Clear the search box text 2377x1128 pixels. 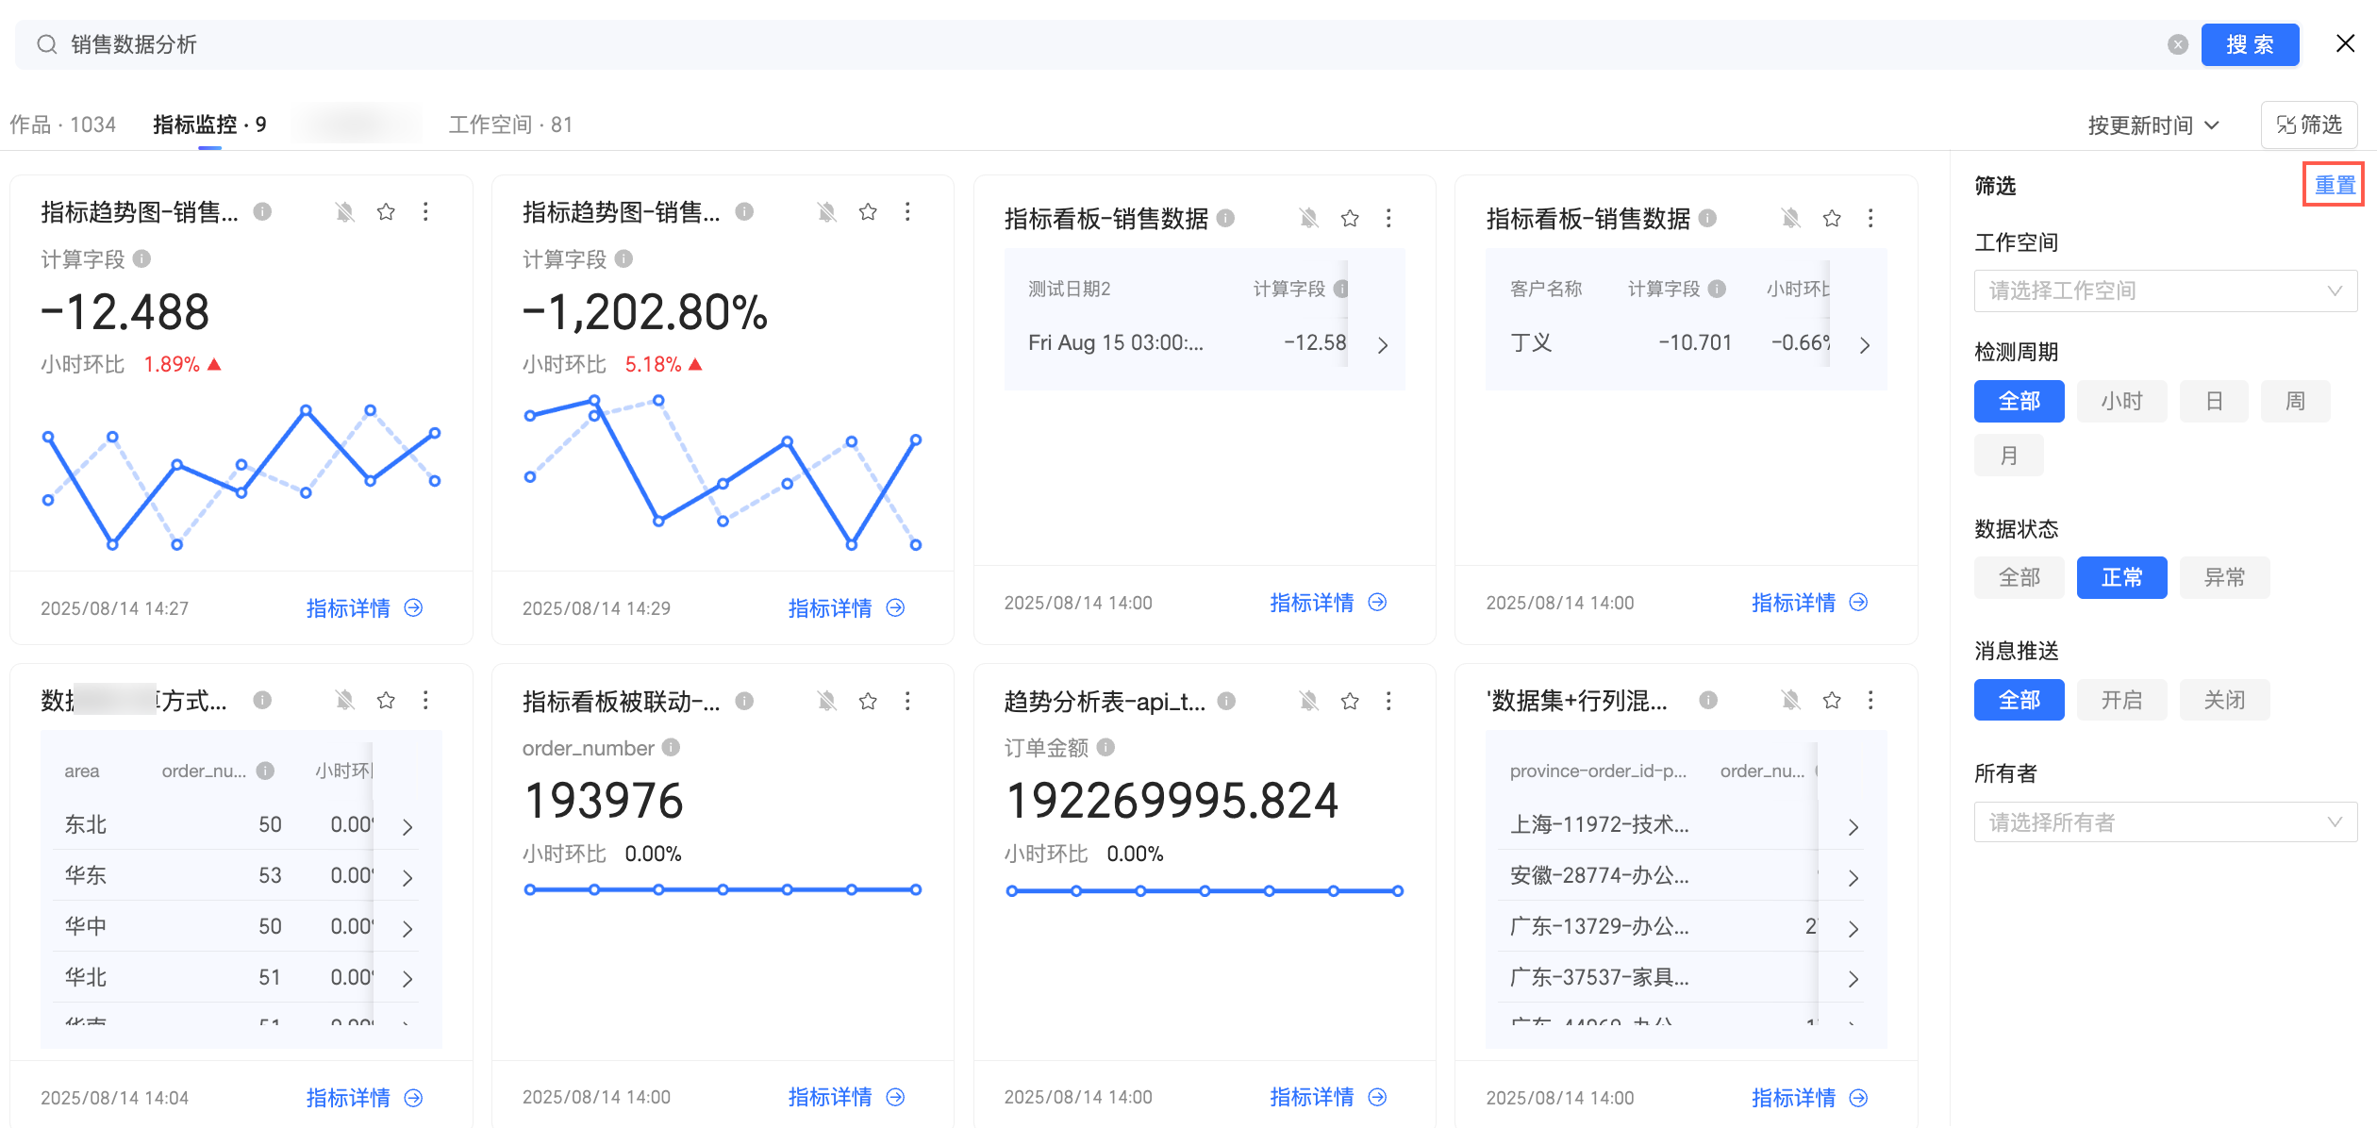click(2178, 44)
